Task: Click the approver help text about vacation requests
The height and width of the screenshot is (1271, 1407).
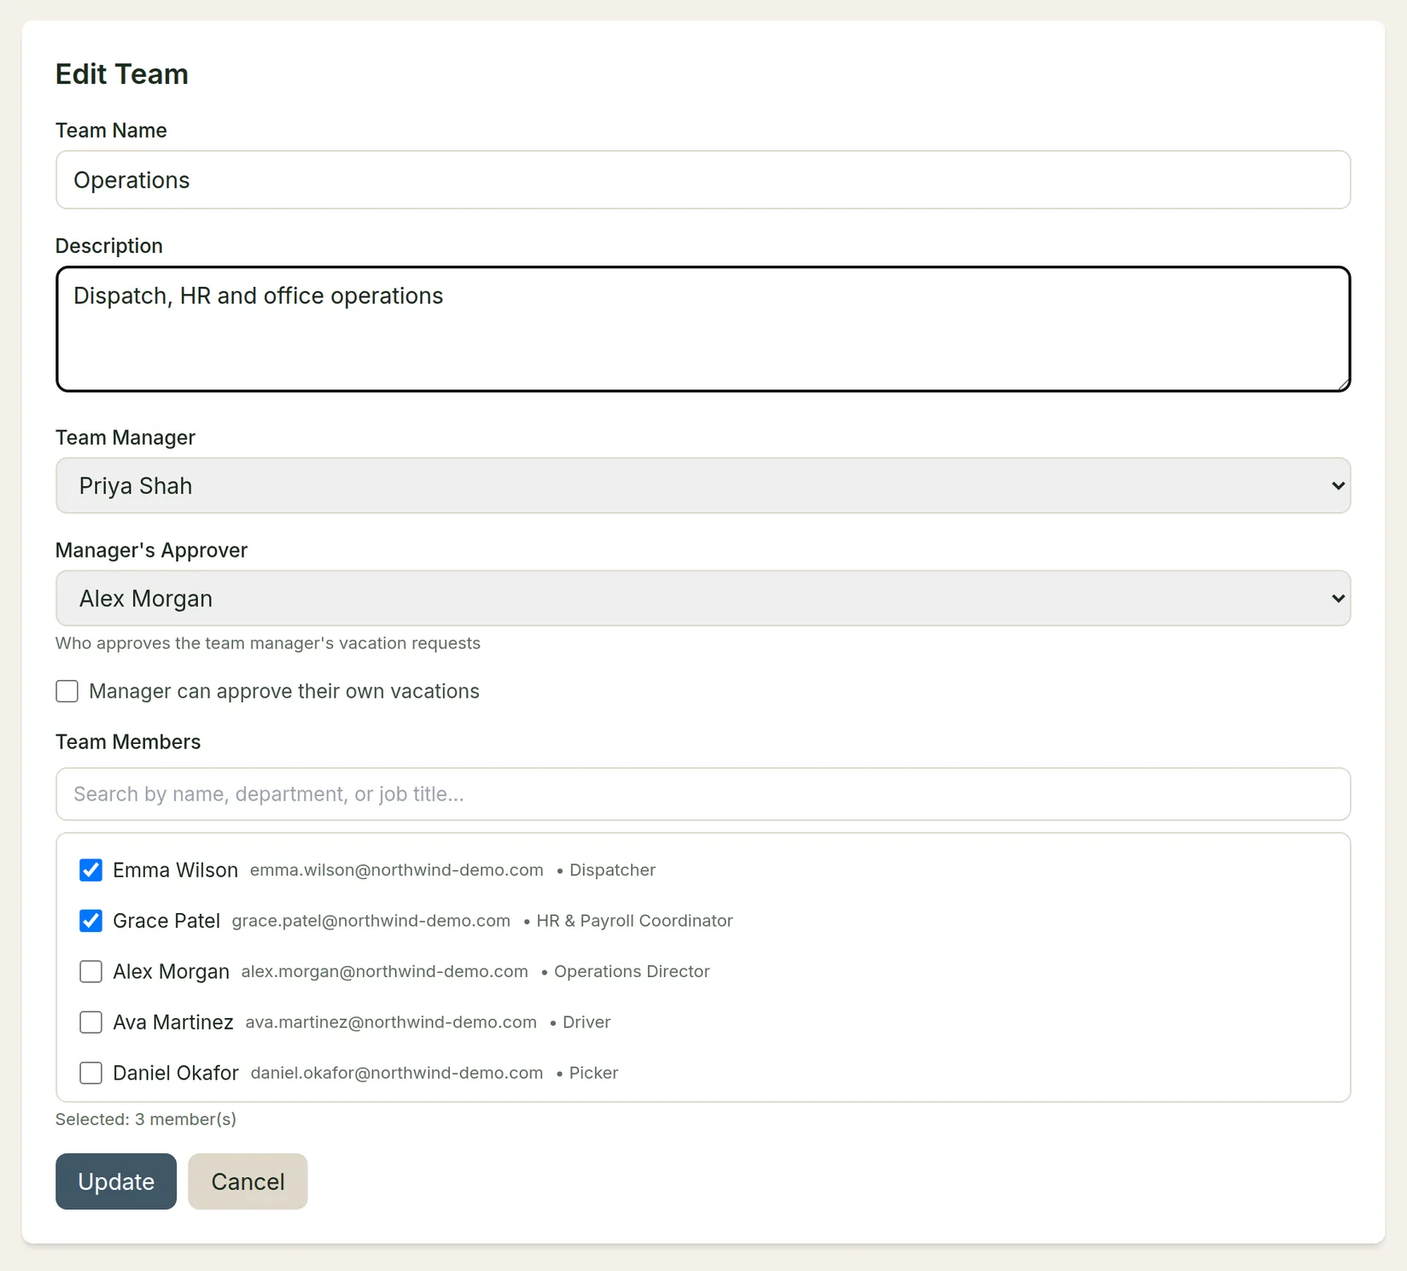Action: tap(268, 643)
